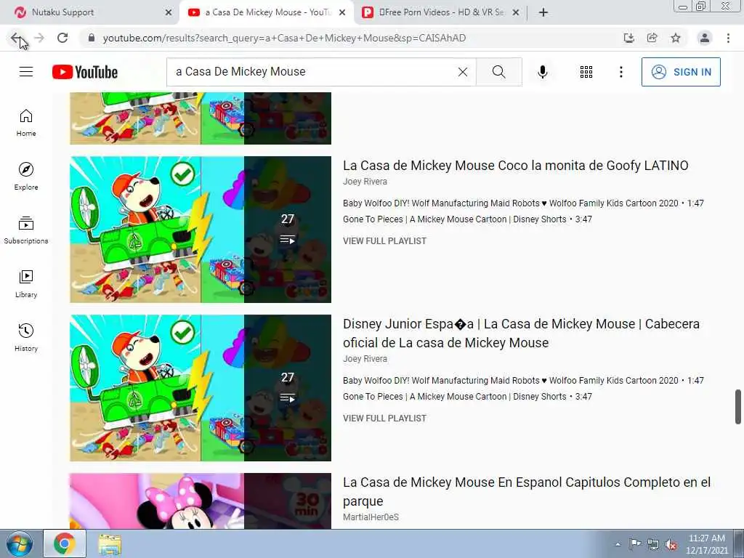Click the page vertical scrollbar thumb

[x=738, y=407]
